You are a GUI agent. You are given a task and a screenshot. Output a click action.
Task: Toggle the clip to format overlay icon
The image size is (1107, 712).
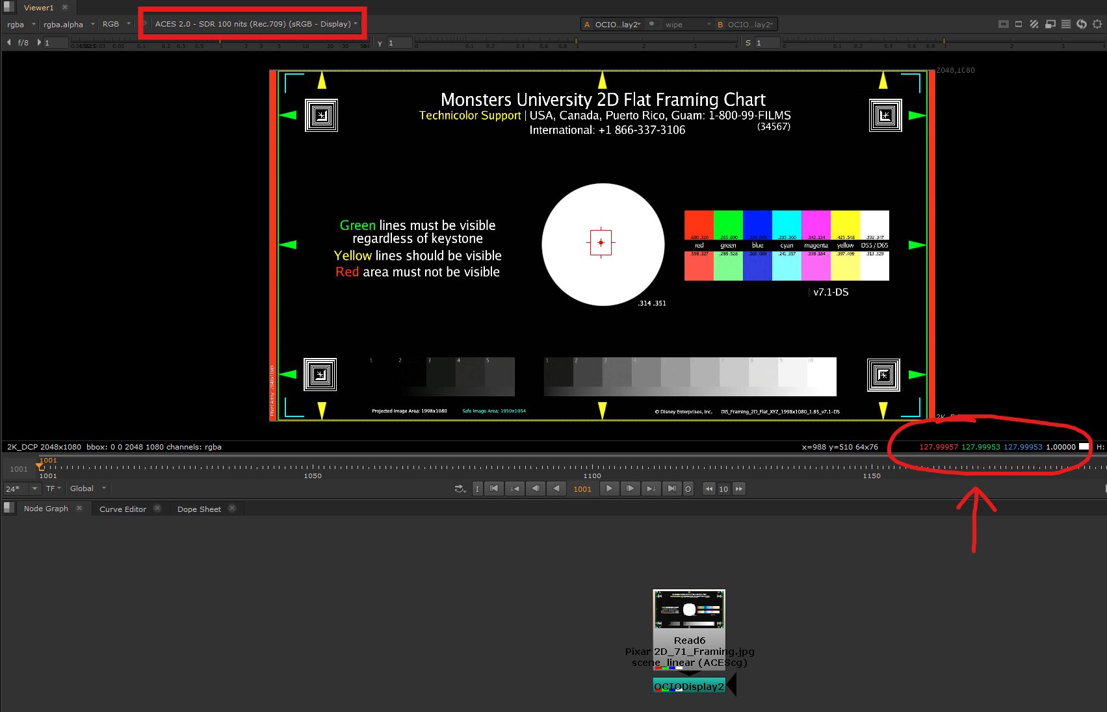coord(1004,24)
